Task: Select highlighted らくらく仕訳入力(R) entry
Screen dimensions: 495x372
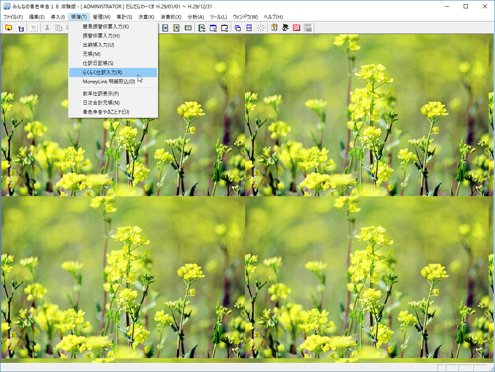Action: click(x=113, y=72)
